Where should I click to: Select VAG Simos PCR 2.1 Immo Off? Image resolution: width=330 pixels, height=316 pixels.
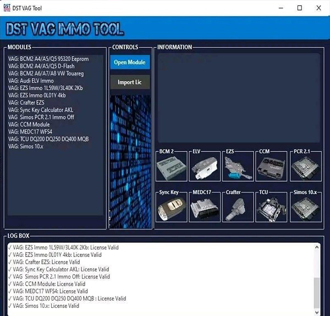pos(41,117)
